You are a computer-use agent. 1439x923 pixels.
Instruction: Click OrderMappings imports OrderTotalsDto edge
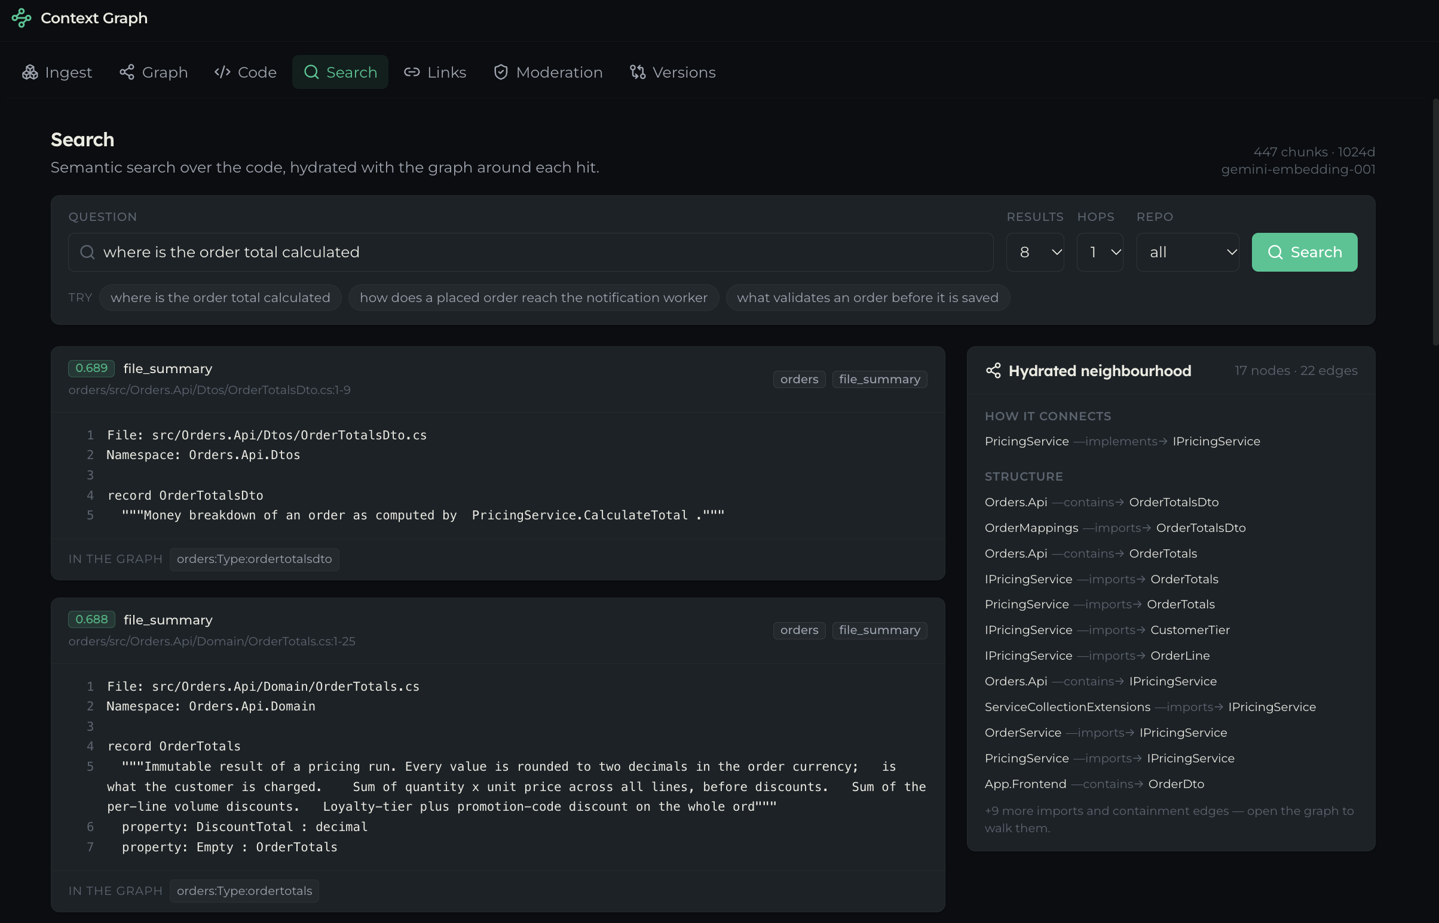point(1115,527)
